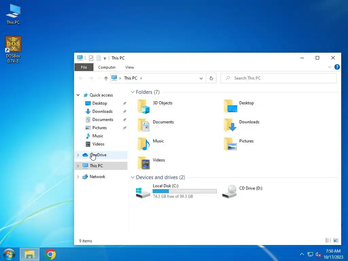
Task: Click the Search This PC field
Action: tap(279, 78)
